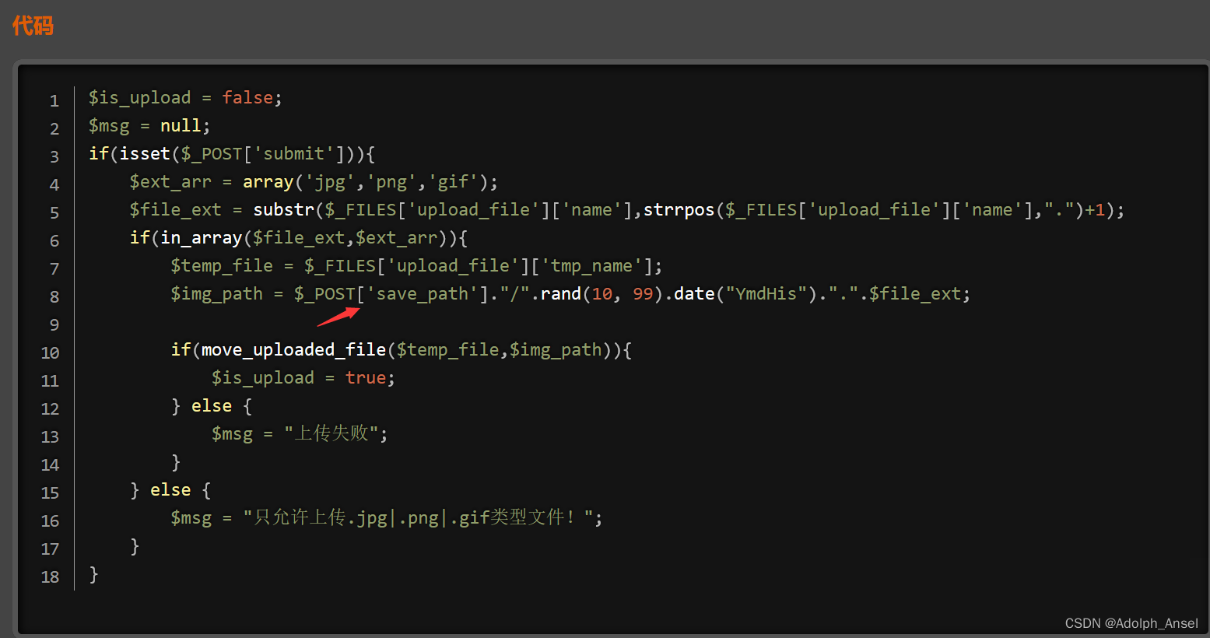Click 'rand' function on line 8
Viewport: 1210px width, 638px height.
coord(561,293)
